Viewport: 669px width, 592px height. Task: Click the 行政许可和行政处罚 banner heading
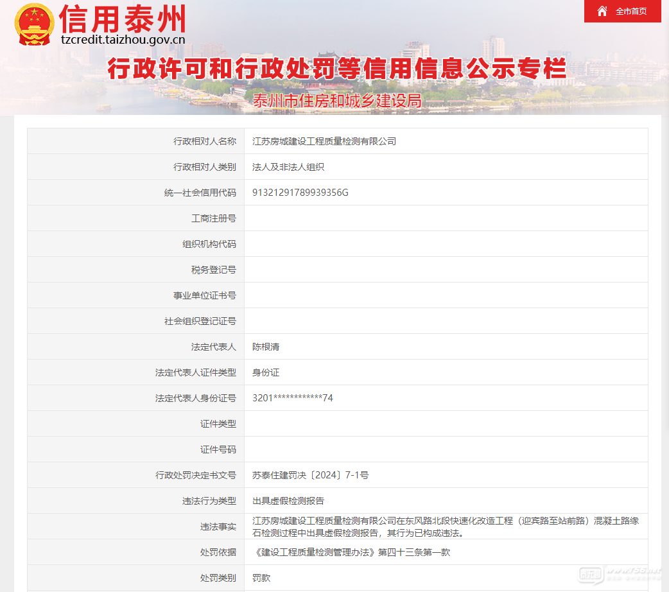[336, 68]
